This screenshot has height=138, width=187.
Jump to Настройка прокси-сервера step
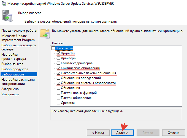14,56
